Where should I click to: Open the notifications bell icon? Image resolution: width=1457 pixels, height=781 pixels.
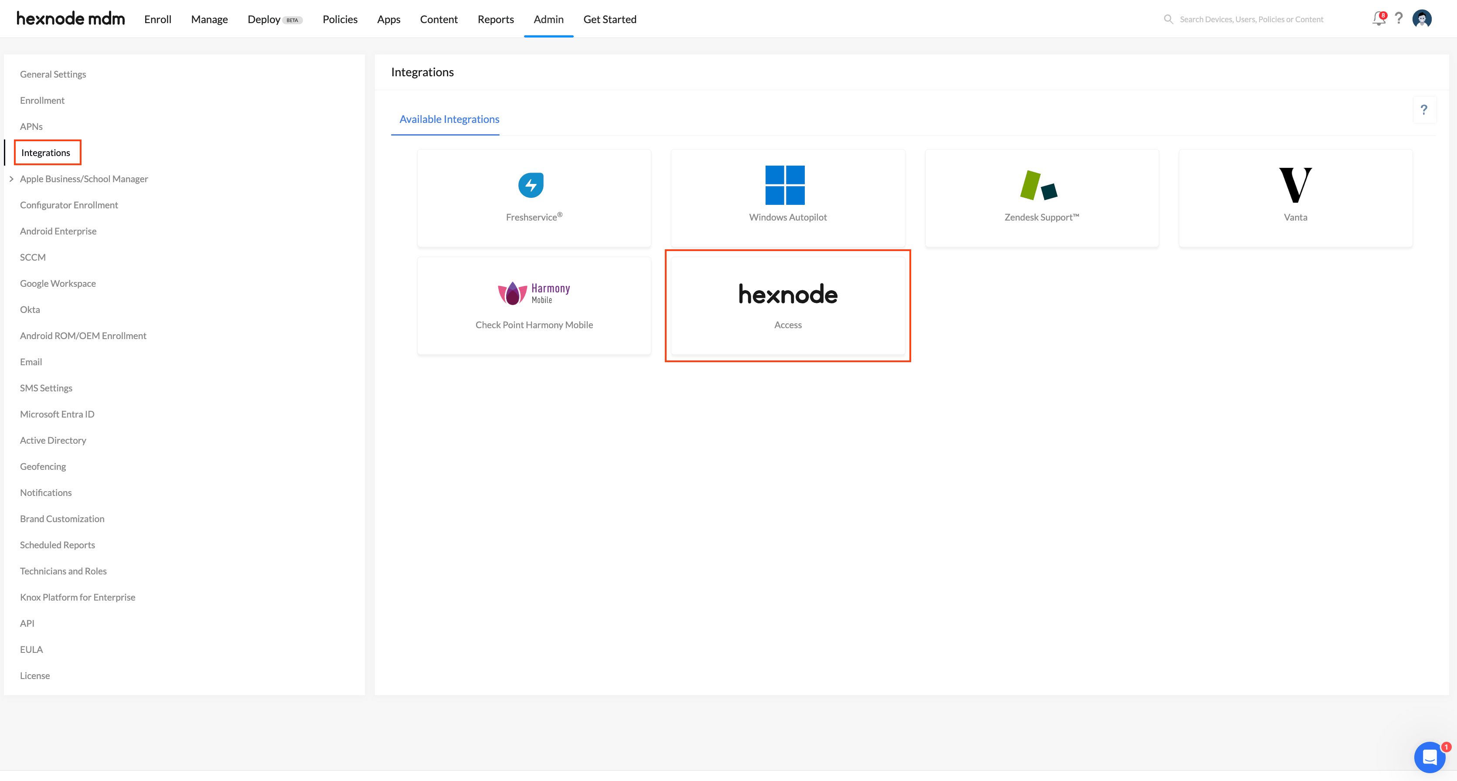[x=1379, y=19]
